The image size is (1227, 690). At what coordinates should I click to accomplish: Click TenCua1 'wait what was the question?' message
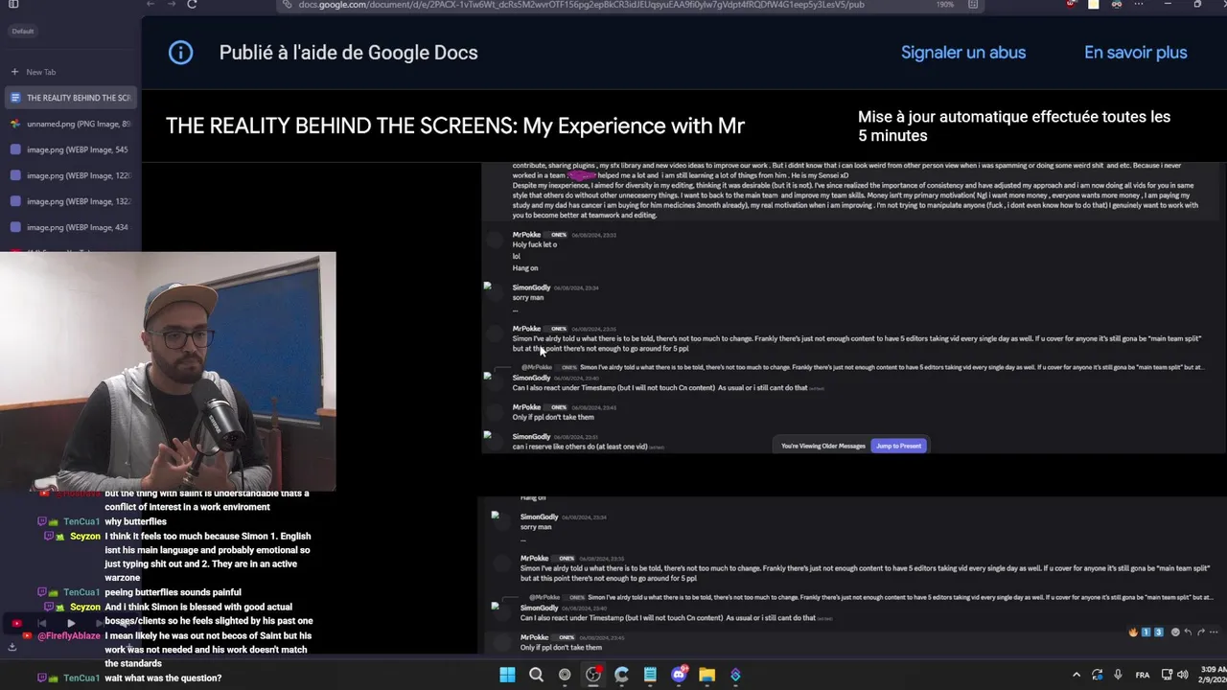click(163, 678)
